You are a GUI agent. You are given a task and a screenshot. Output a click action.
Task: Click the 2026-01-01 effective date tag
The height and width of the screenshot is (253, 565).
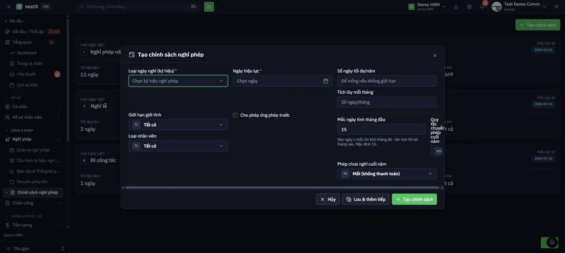pos(543,50)
